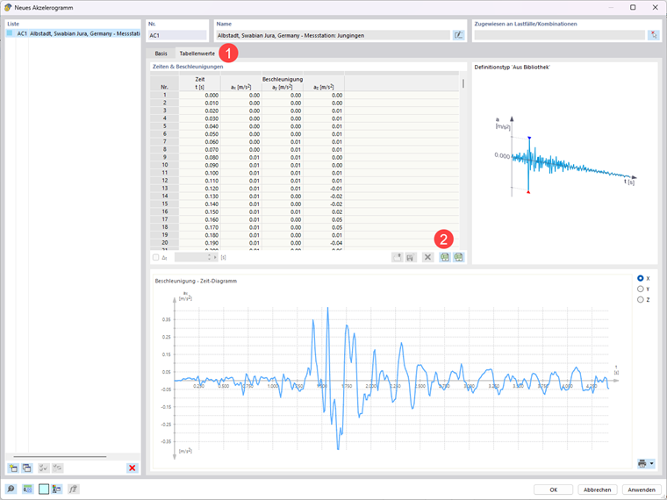Click the time cell 0.150 in row 16
Image resolution: width=667 pixels, height=500 pixels.
pos(199,211)
